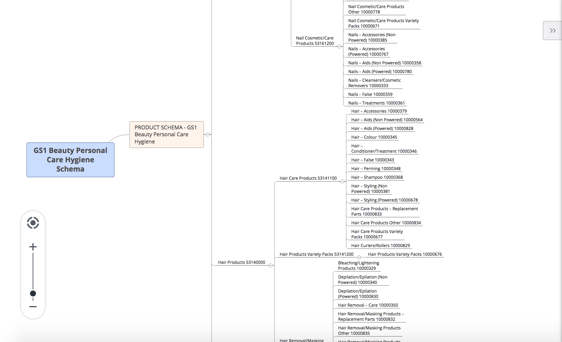Image resolution: width=562 pixels, height=342 pixels.
Task: Click Hair – Perming 10000348
Action: (376, 169)
